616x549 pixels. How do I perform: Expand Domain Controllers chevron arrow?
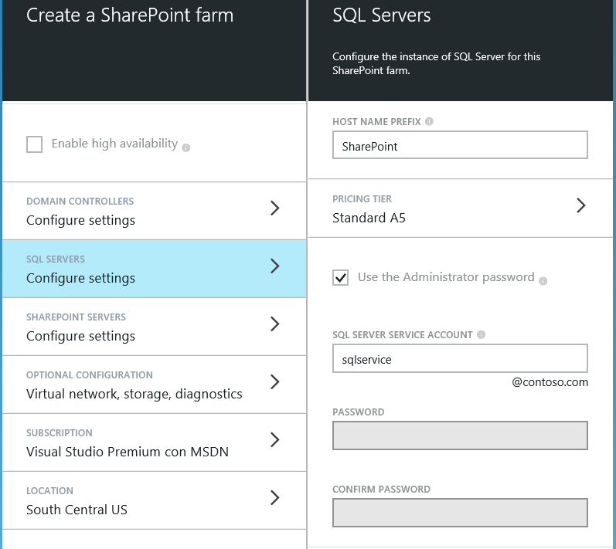point(274,208)
